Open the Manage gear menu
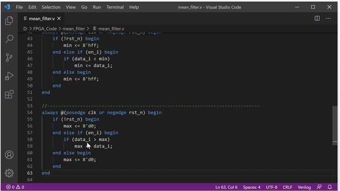The height and width of the screenshot is (191, 340). (x=9, y=173)
